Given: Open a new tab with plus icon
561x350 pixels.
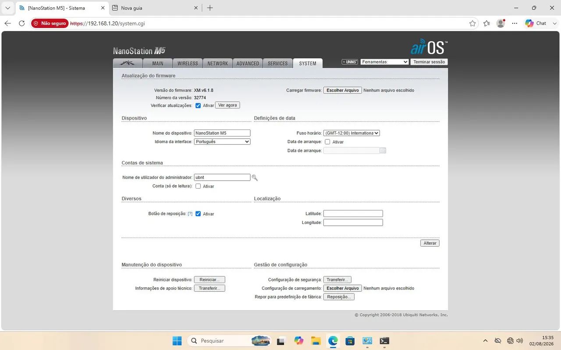Looking at the screenshot, I should coord(210,8).
